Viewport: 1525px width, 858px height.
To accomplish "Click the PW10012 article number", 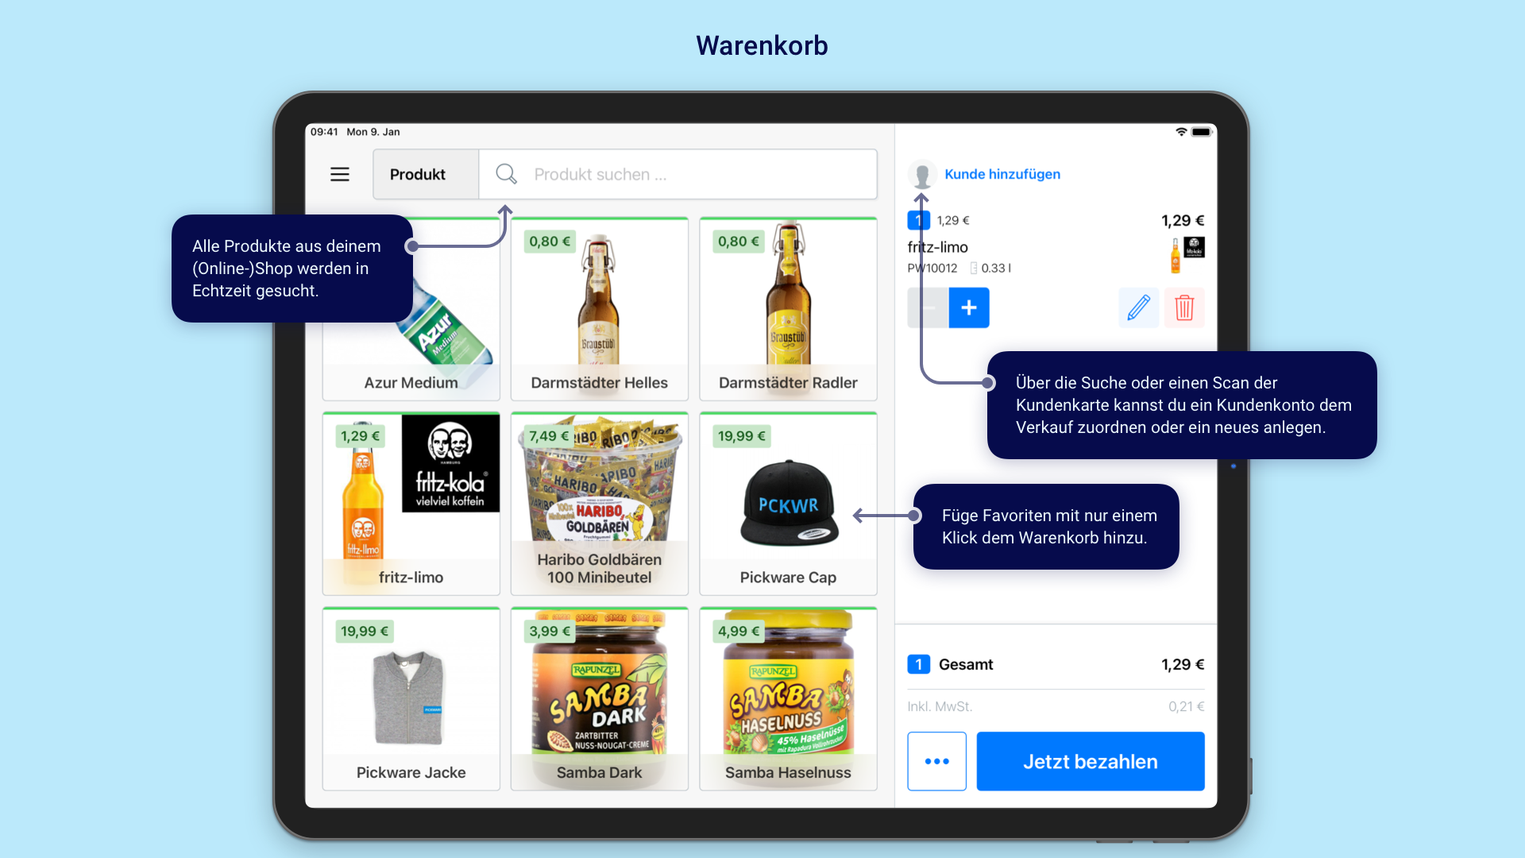I will click(x=932, y=269).
